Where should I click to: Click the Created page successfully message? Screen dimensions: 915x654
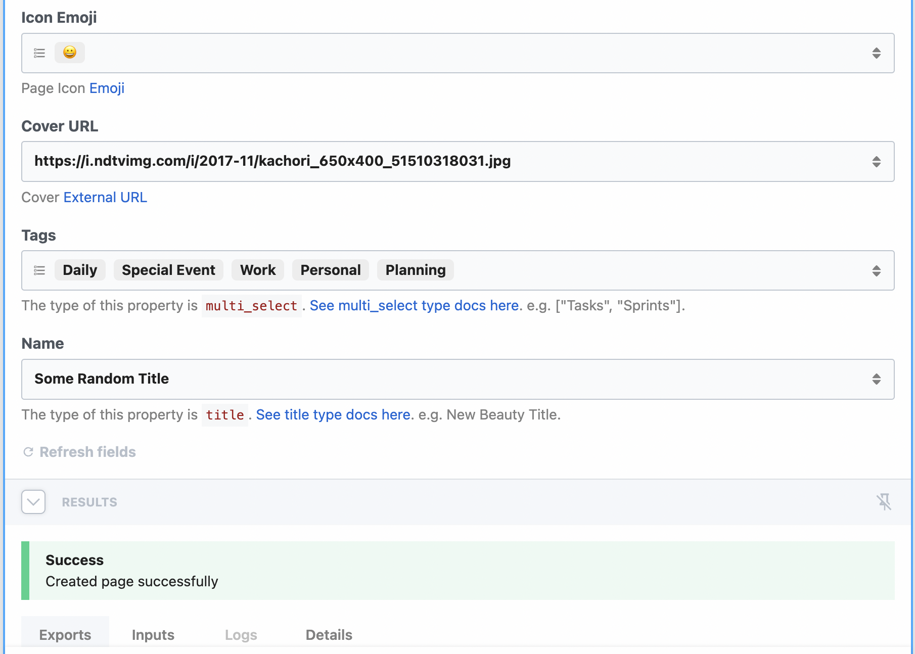coord(131,581)
